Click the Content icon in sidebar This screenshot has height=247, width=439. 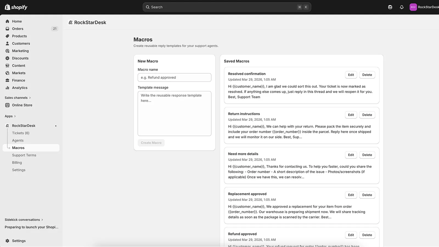(x=7, y=66)
